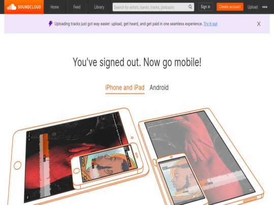Viewport: 274px width, 205px height.
Task: Open the Home page
Action: pos(55,7)
